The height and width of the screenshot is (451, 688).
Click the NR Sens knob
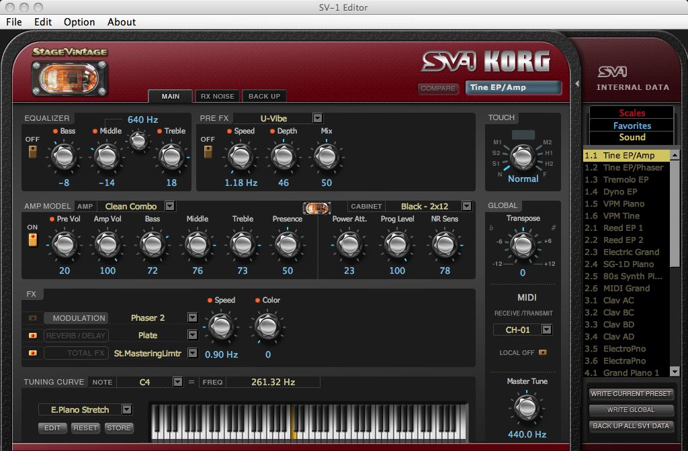[445, 244]
